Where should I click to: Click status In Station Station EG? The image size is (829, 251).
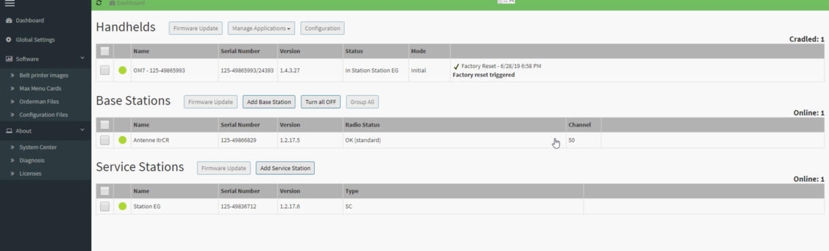(372, 70)
